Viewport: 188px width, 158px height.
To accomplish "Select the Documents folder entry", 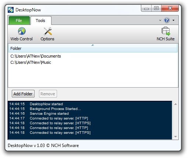I will pyautogui.click(x=36, y=56).
